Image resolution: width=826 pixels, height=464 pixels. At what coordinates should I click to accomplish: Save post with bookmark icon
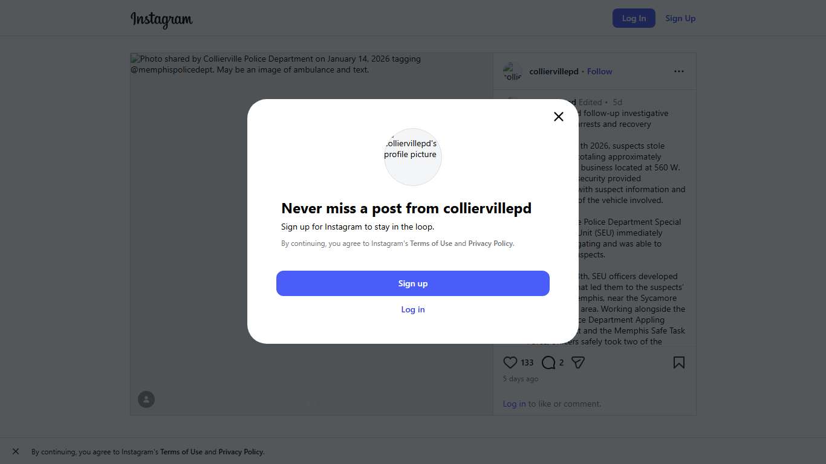[x=679, y=362]
